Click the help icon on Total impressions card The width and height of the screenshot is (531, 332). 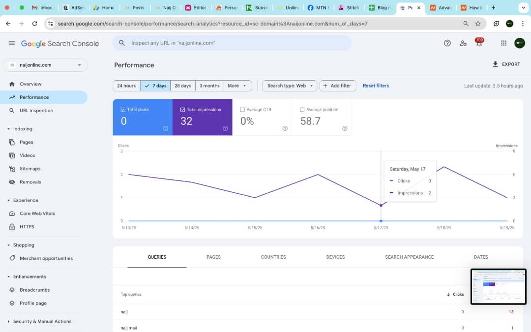[225, 128]
